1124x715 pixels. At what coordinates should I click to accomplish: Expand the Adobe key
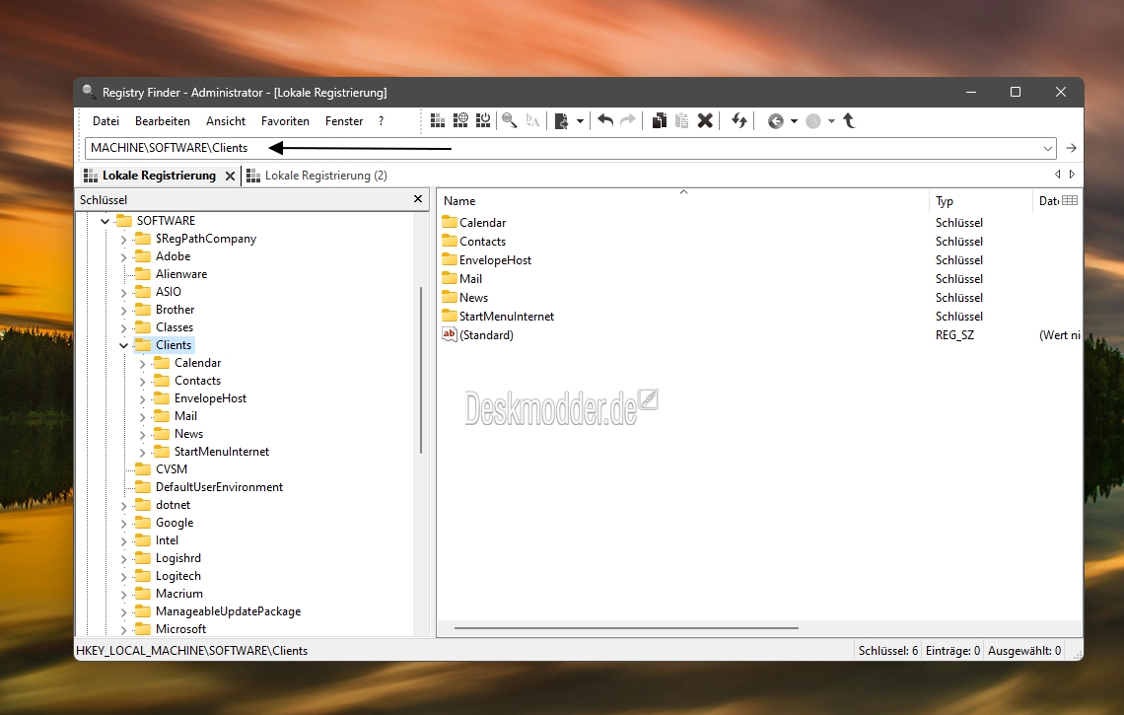pyautogui.click(x=123, y=256)
